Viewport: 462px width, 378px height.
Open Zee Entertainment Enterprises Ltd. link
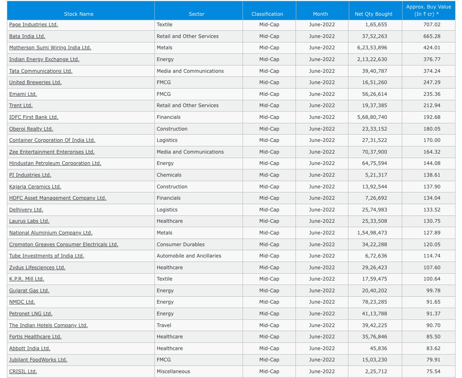coord(52,152)
